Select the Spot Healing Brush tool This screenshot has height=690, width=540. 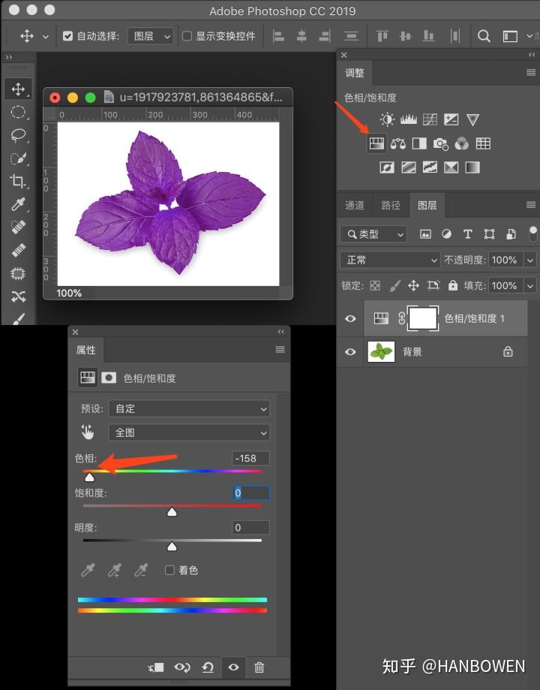pos(18,227)
